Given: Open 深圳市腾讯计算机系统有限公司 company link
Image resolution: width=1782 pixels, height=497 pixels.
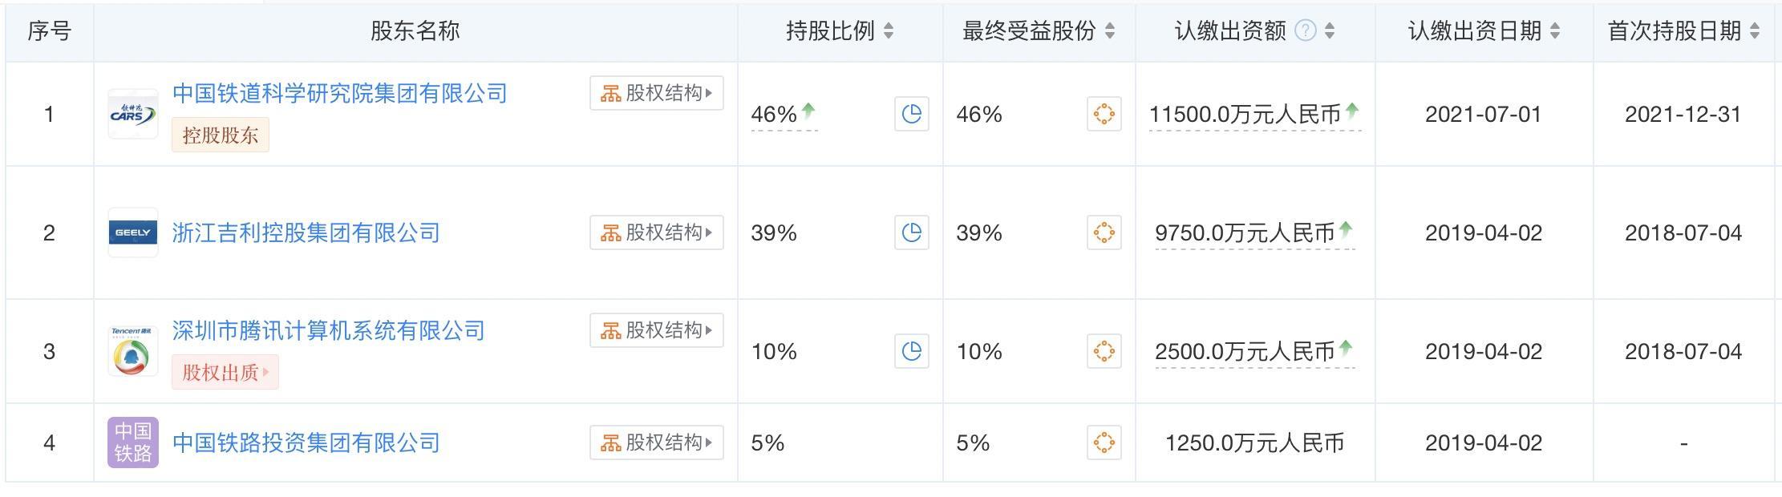Looking at the screenshot, I should pos(328,330).
